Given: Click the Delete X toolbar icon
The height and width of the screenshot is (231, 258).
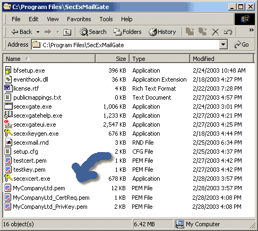Looking at the screenshot, I should 215,32.
